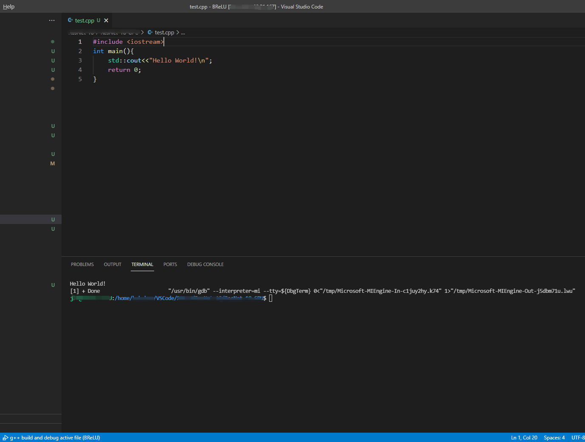Viewport: 585px width, 442px height.
Task: Select the Explorer row marked M
Action: (31, 163)
